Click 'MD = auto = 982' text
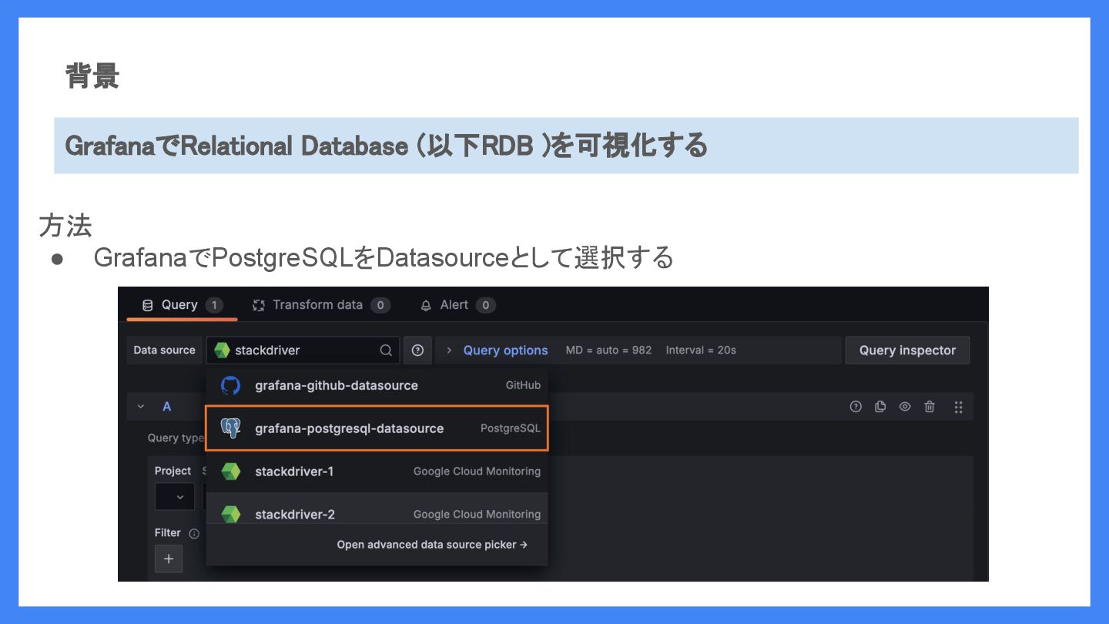The height and width of the screenshot is (624, 1109). [608, 350]
